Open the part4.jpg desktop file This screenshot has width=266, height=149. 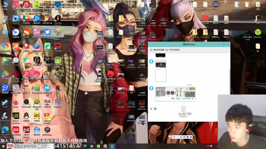tap(121, 104)
